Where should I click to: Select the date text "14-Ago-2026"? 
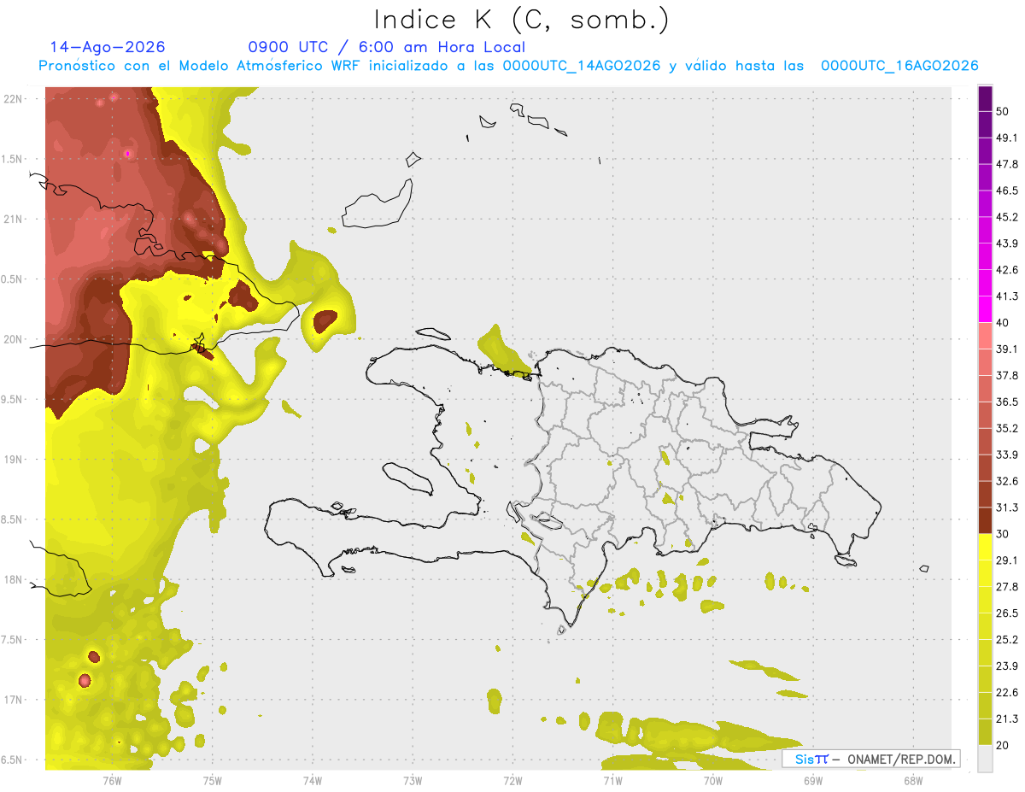(108, 47)
